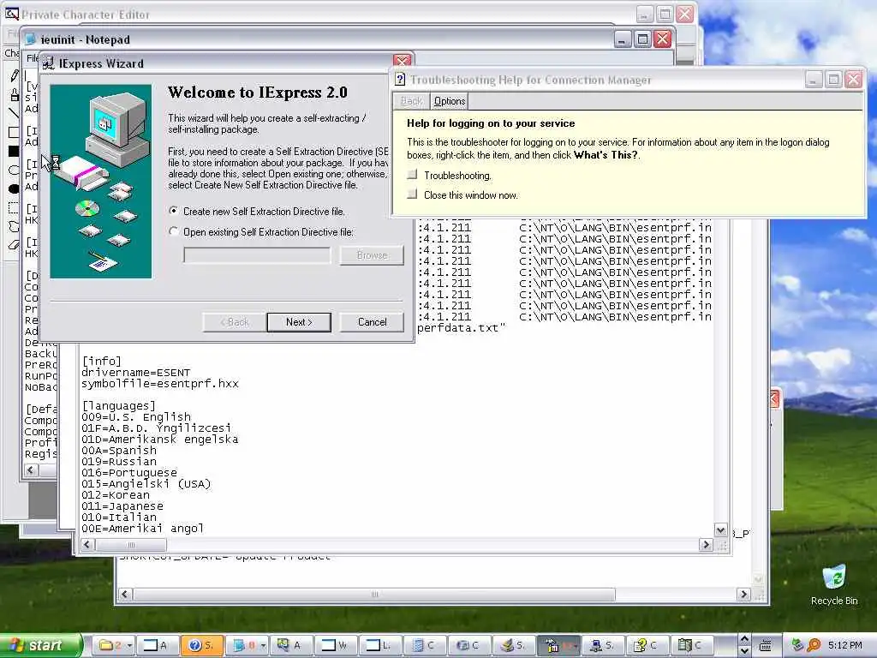Click the Close this window now button

[x=412, y=194]
